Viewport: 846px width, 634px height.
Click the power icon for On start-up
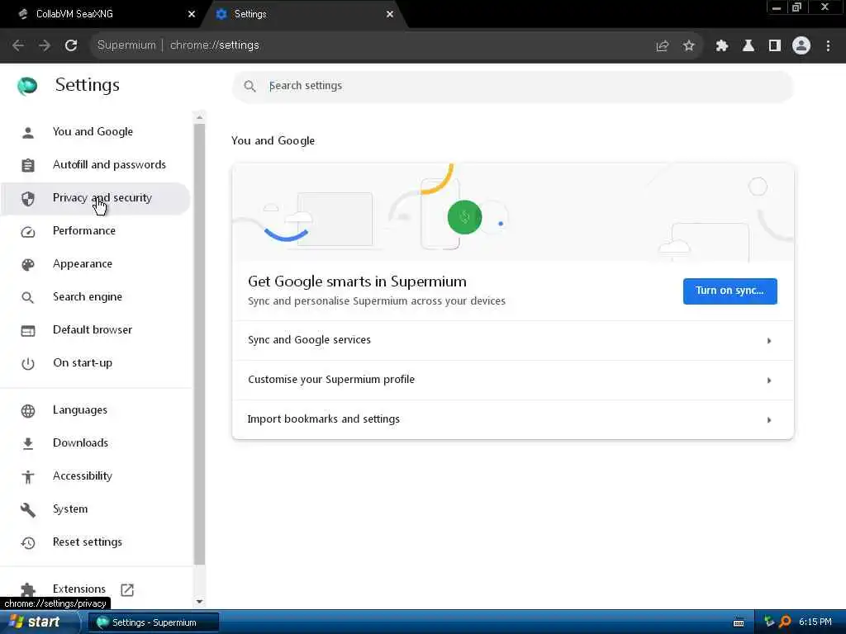[28, 363]
